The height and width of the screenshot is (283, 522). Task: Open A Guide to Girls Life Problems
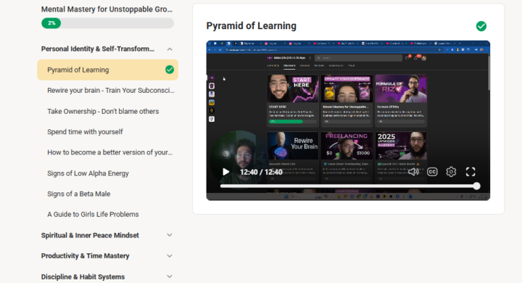click(93, 214)
